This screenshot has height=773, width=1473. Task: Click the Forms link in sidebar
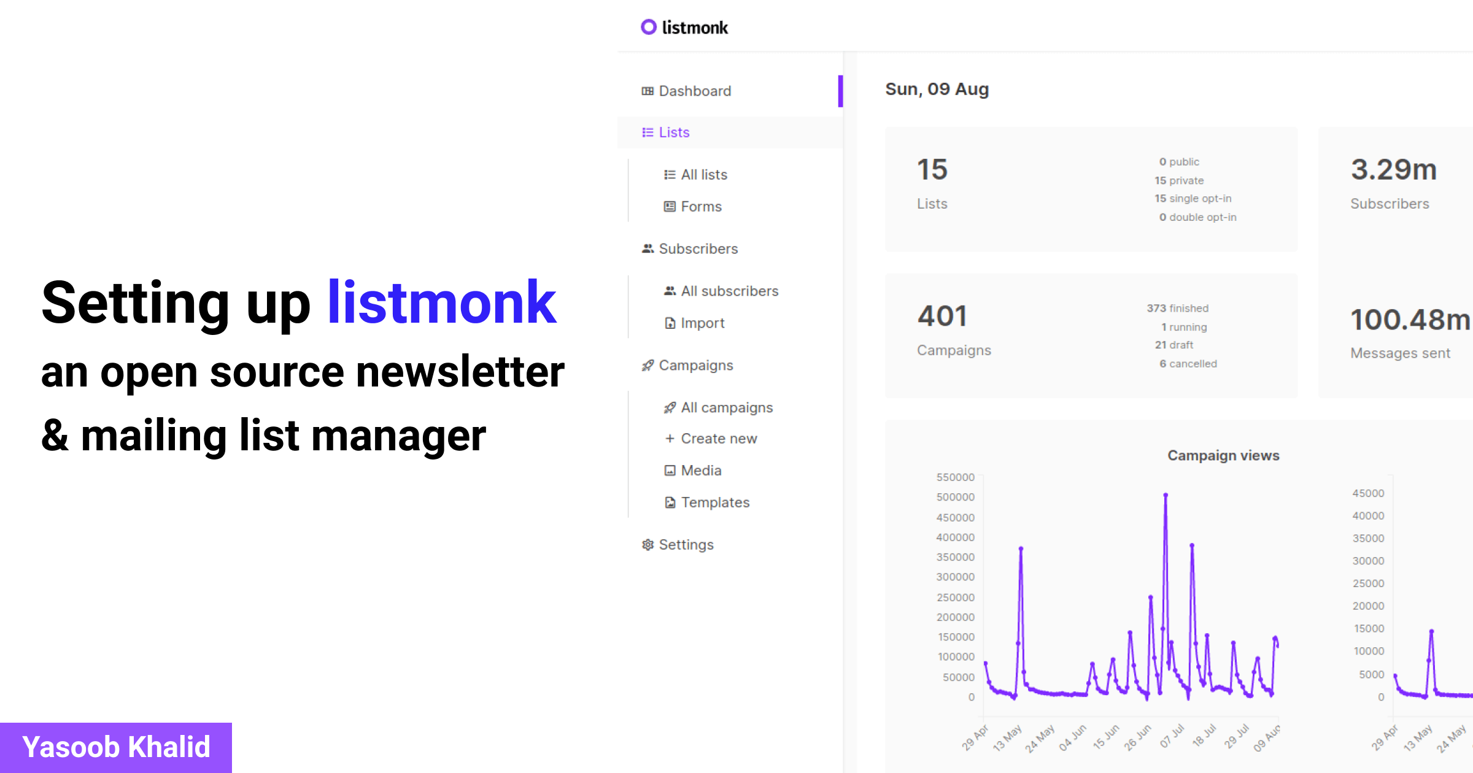702,206
